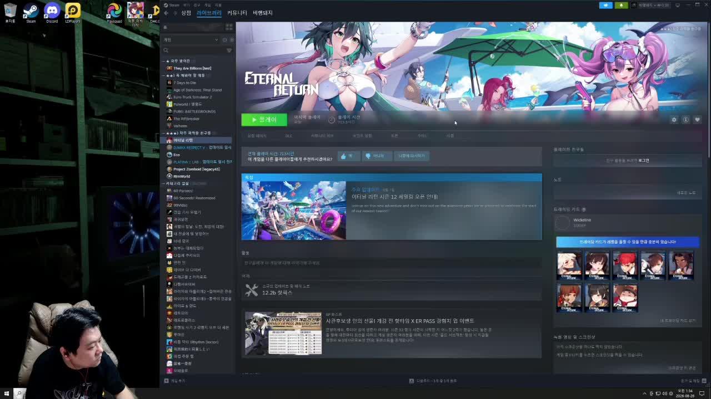Viewport: 711px width, 399px height.
Task: Search the library using the search field
Action: tap(194, 50)
